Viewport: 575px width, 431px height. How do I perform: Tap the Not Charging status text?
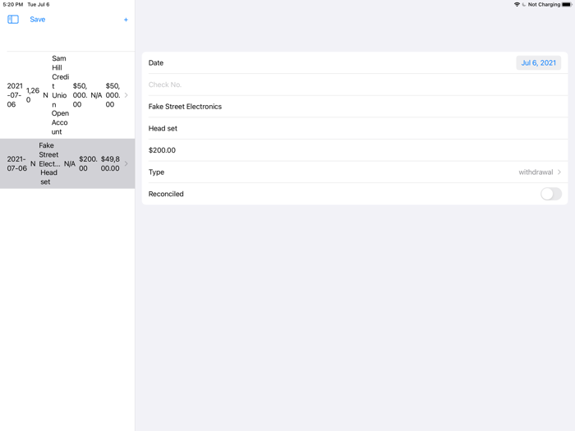pyautogui.click(x=544, y=5)
